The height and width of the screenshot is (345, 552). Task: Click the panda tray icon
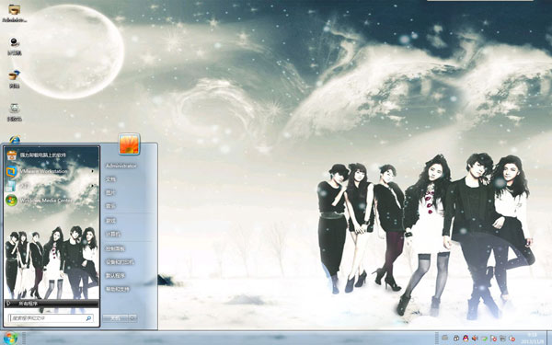[456, 339]
